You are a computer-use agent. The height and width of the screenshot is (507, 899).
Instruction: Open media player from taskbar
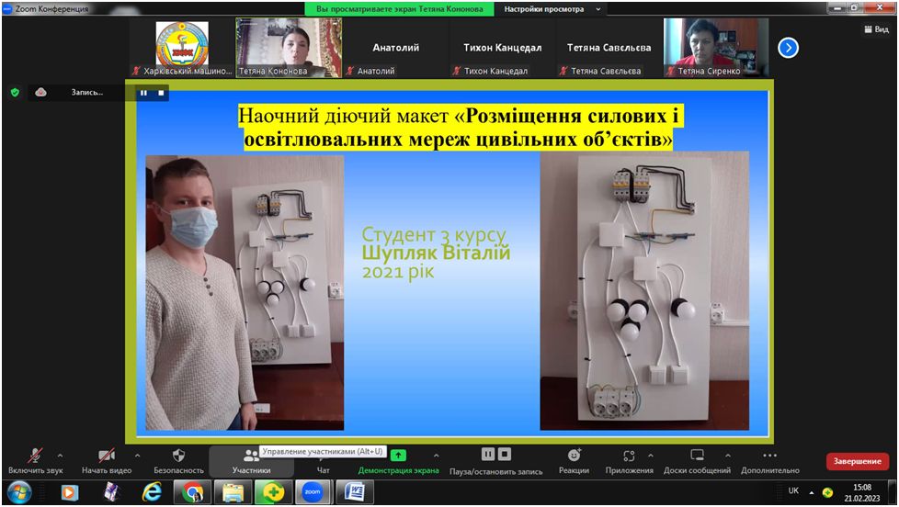pos(69,492)
